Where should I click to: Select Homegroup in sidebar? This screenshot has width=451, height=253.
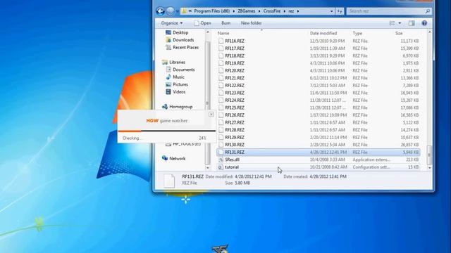[178, 107]
